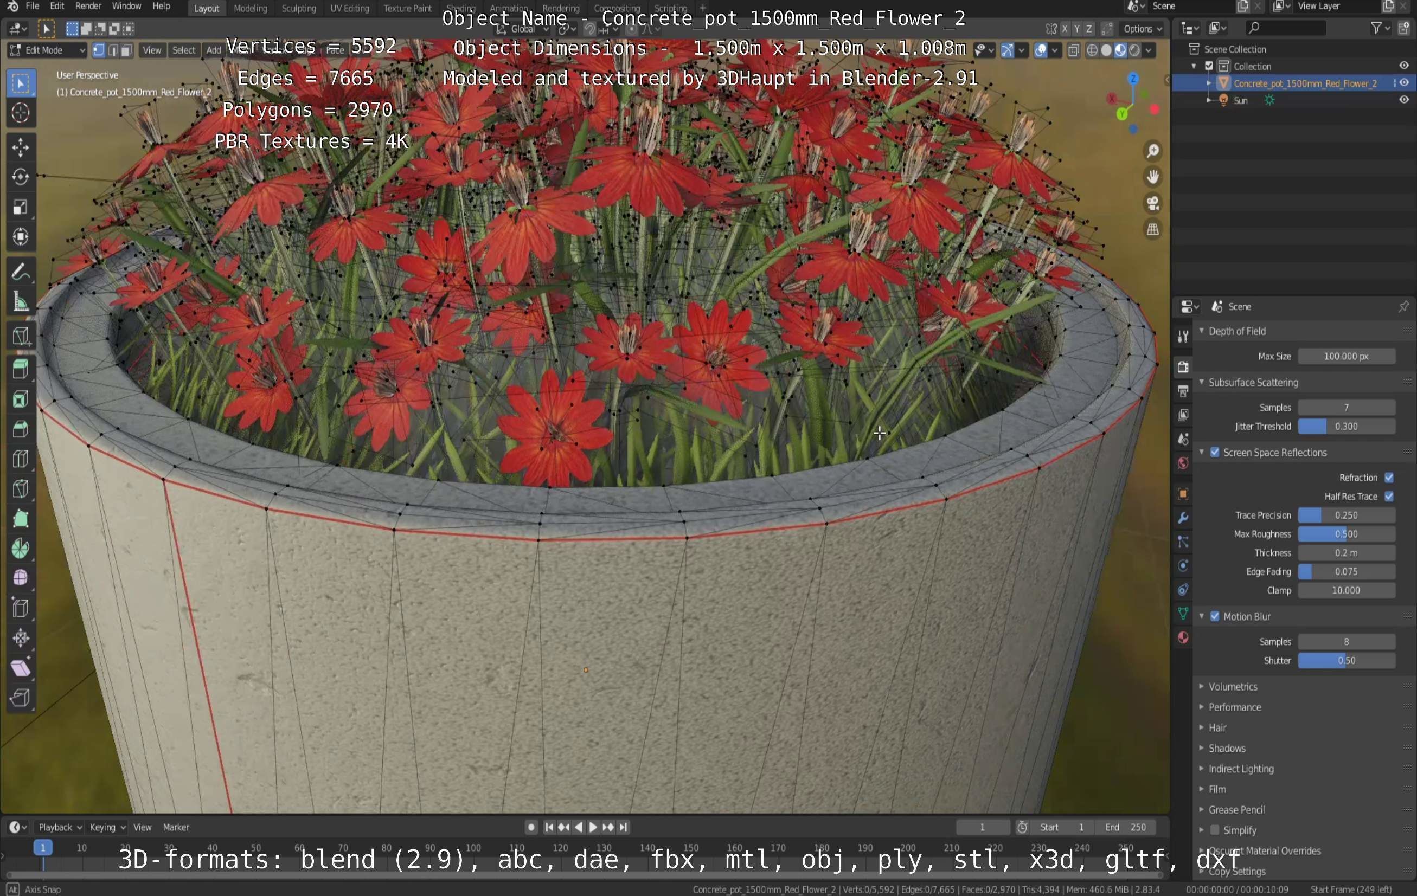Pin the properties editor context
The image size is (1417, 896).
tap(1403, 306)
